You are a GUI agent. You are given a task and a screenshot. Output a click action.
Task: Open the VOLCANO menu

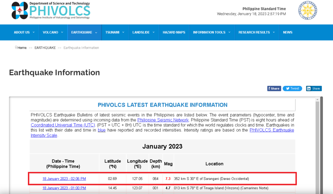50,32
